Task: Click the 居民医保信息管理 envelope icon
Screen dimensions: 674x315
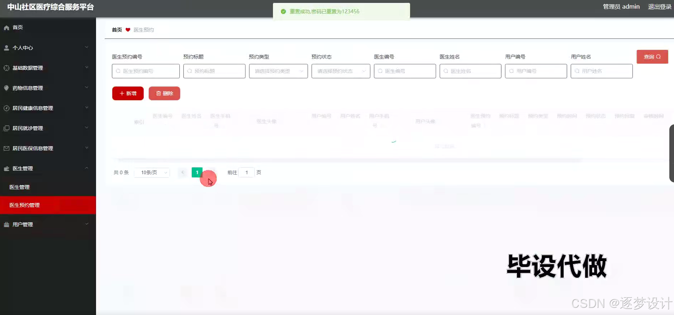Action: tap(6, 148)
